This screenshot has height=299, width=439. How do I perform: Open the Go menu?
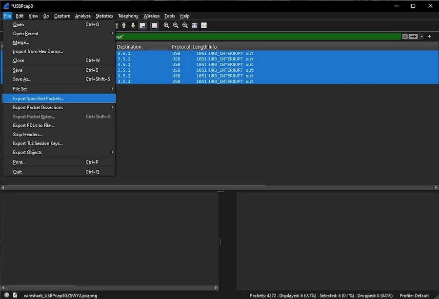point(46,16)
